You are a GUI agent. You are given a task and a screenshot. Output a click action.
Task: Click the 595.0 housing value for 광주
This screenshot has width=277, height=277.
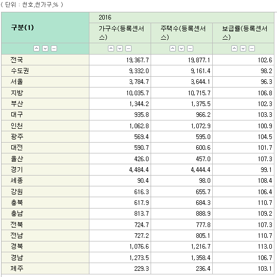pos(203,137)
